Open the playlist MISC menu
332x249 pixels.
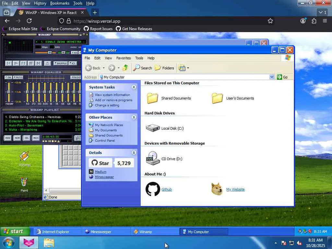pos(36,138)
